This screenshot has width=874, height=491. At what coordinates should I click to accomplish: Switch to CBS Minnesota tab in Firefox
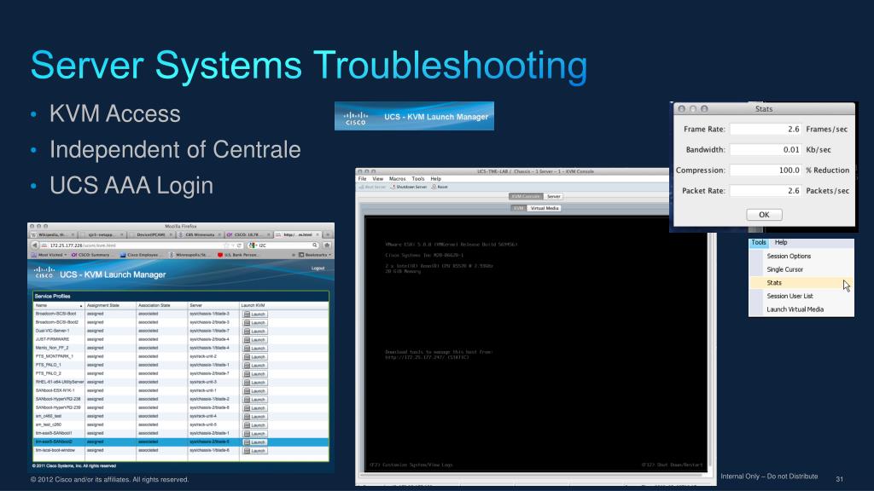199,235
